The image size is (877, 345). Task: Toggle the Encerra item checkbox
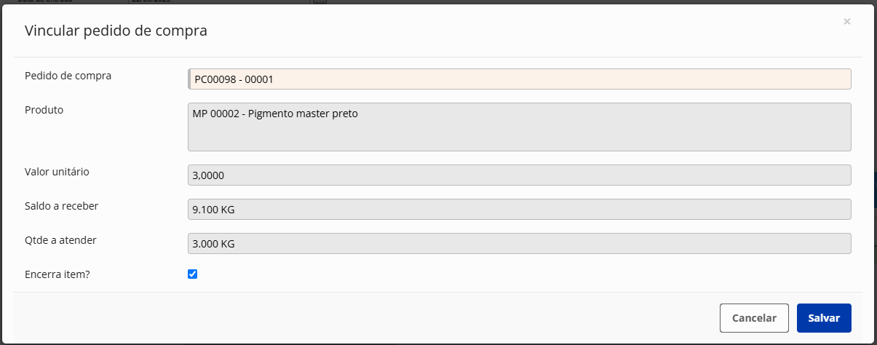pos(193,274)
